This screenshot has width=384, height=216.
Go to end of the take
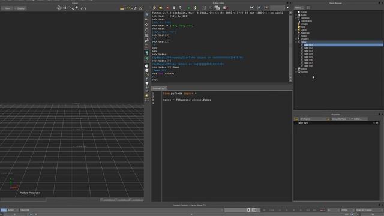pos(314,210)
